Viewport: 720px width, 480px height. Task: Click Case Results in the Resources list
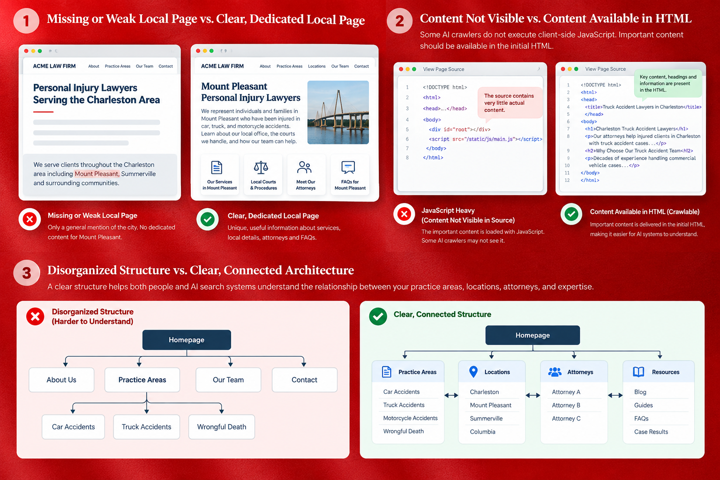pyautogui.click(x=651, y=432)
